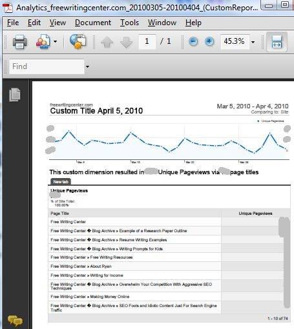The height and width of the screenshot is (329, 294).
Task: Open the Window menu
Action: (162, 23)
